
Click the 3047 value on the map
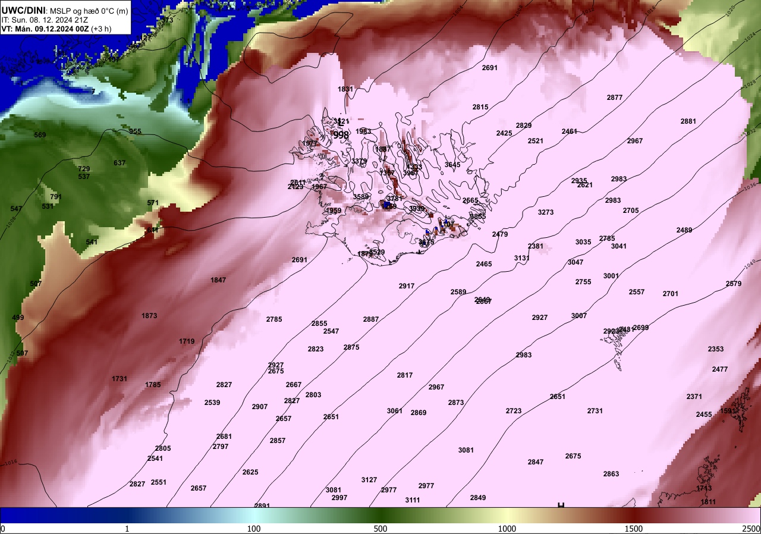(x=576, y=262)
